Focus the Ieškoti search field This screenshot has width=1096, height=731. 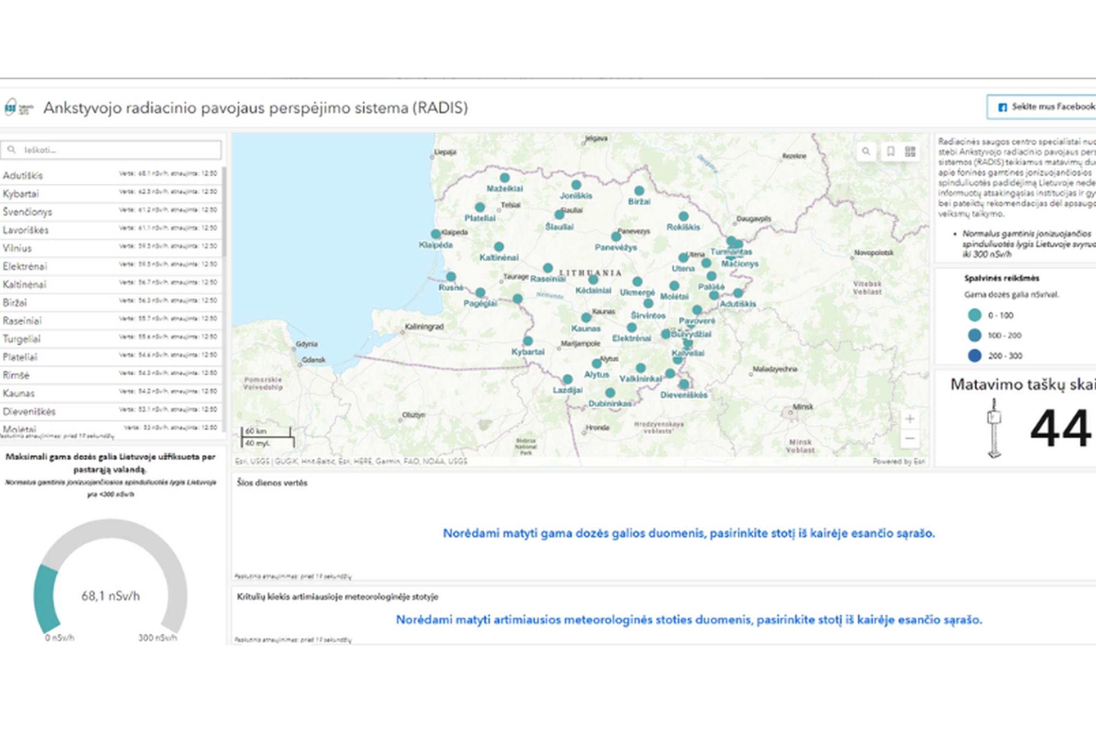pyautogui.click(x=111, y=150)
